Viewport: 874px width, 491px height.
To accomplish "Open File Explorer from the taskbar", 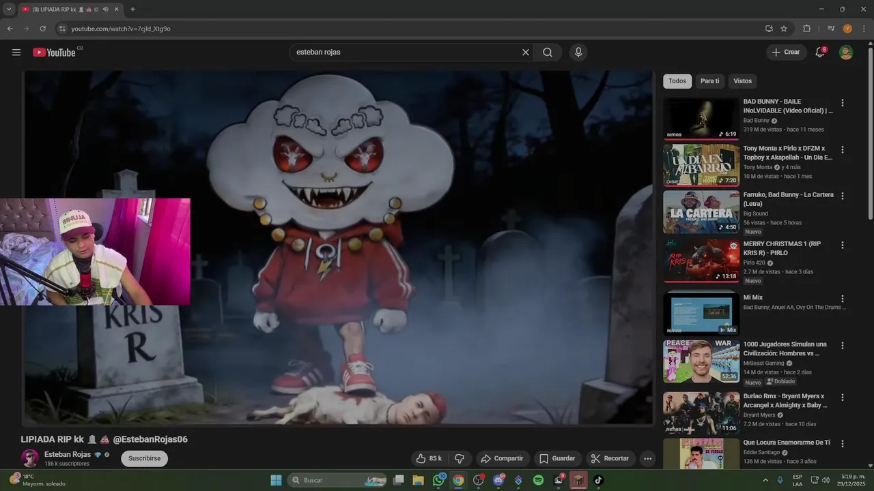I will (x=418, y=480).
